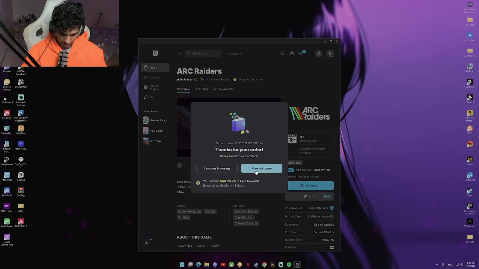Go back with the launcher's back arrow
Image resolution: width=479 pixels, height=269 pixels.
[180, 53]
